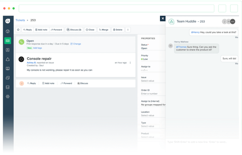The width and height of the screenshot is (242, 155).
Task: Click the huddle message input field
Action: pos(202,142)
